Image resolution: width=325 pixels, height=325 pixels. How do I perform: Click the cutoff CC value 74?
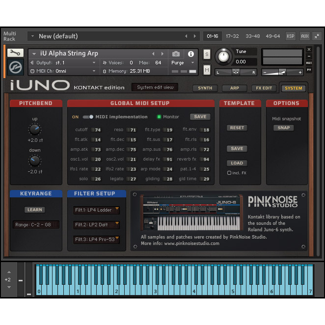[x=98, y=130]
